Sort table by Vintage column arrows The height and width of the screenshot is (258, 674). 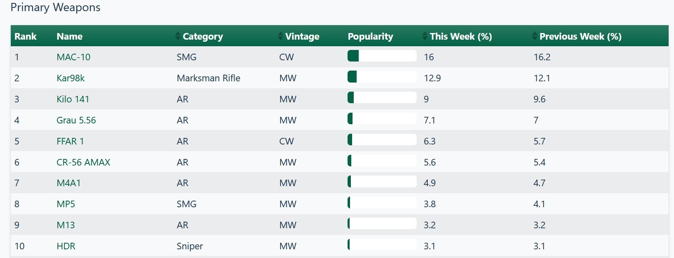coord(281,36)
